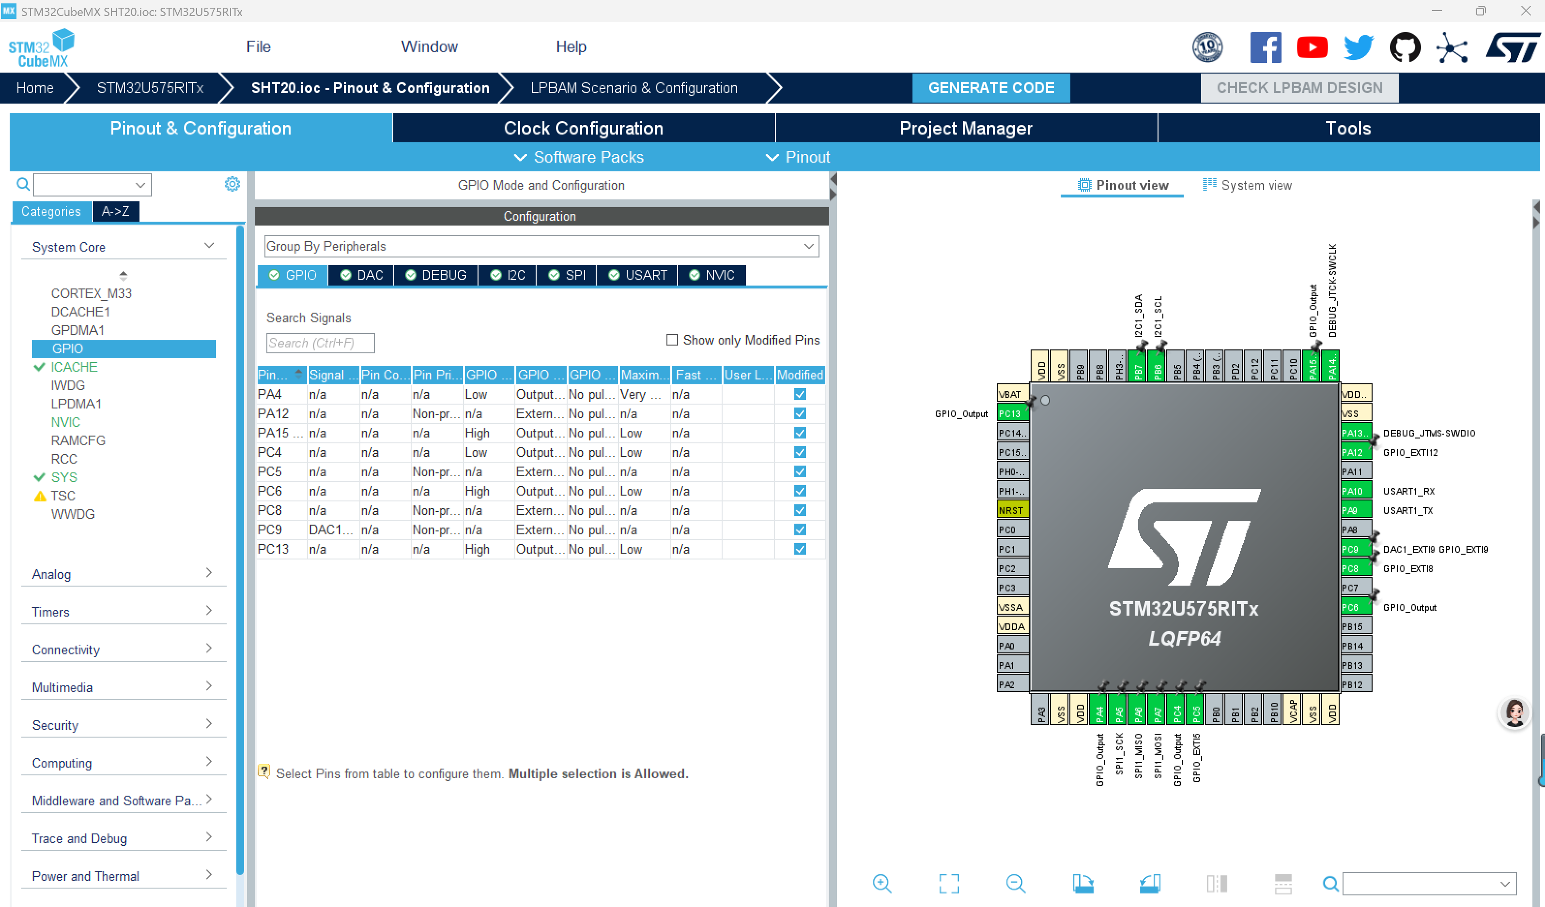Open the settings gear in categories panel
This screenshot has height=907, width=1545.
pyautogui.click(x=232, y=184)
